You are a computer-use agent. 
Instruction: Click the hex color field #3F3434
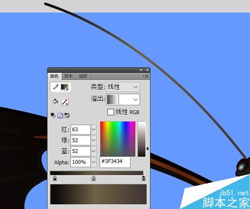pos(115,162)
